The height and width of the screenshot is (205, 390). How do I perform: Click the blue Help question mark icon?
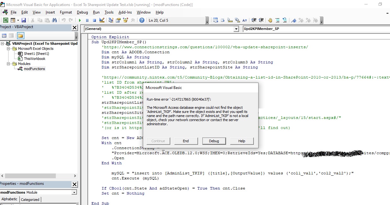(x=142, y=20)
